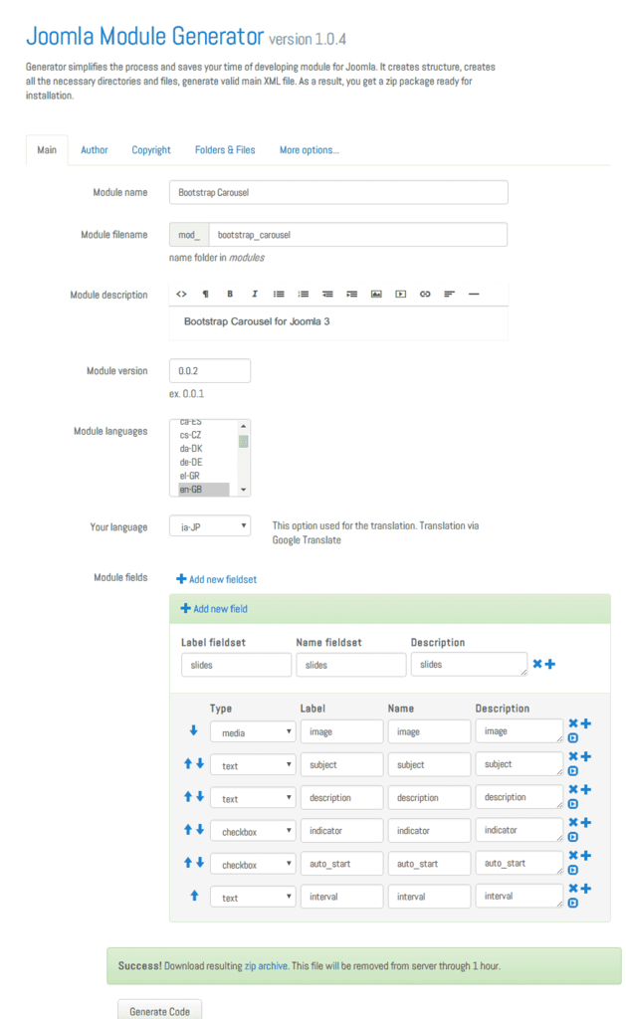Open the Folders & Files tab
626x1019 pixels.
[225, 150]
